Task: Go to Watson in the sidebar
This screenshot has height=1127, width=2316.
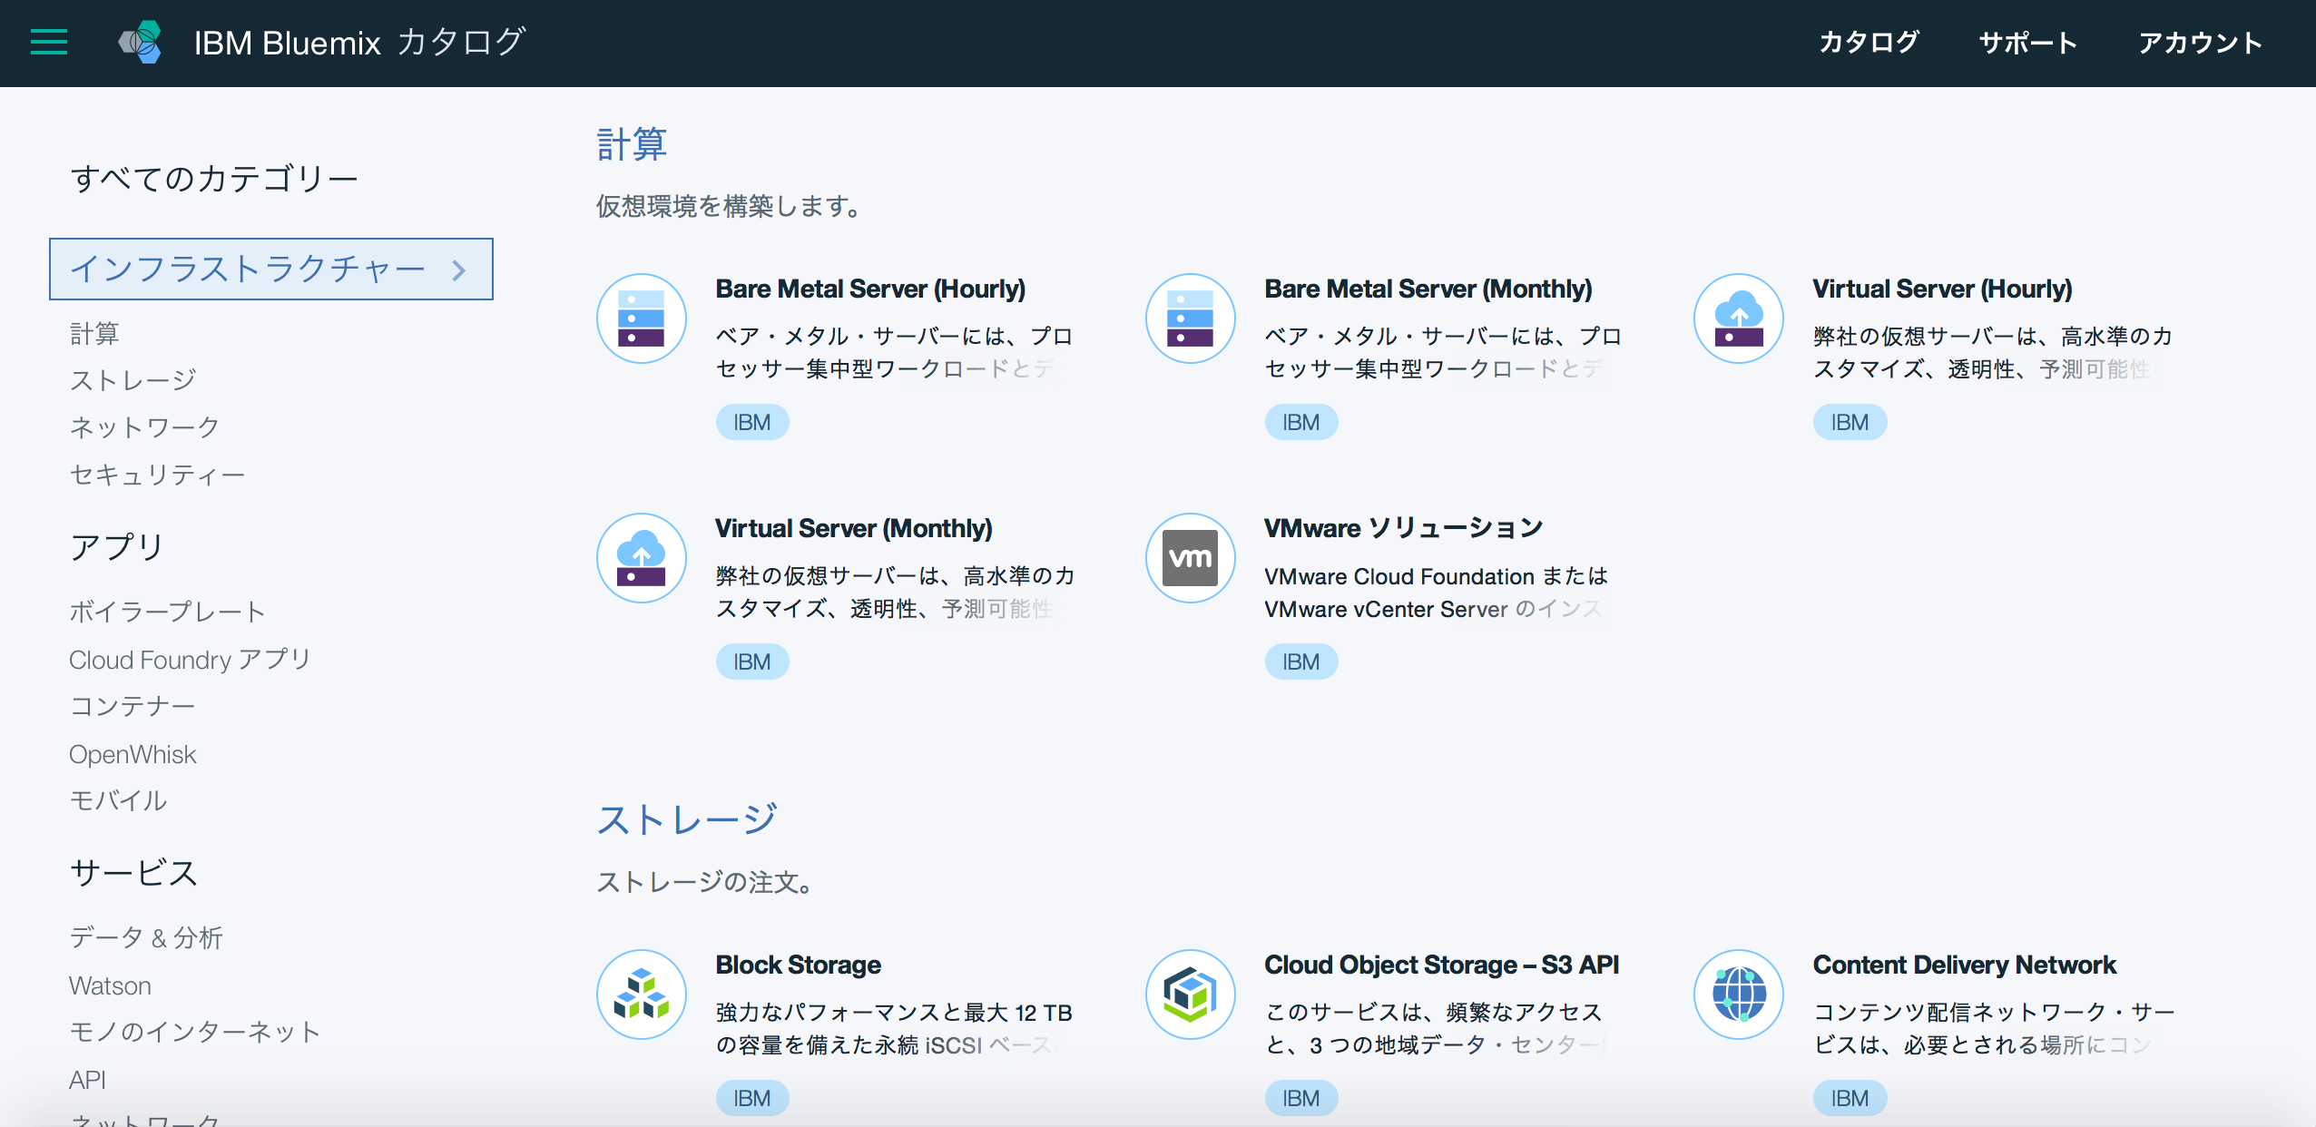Action: [111, 985]
